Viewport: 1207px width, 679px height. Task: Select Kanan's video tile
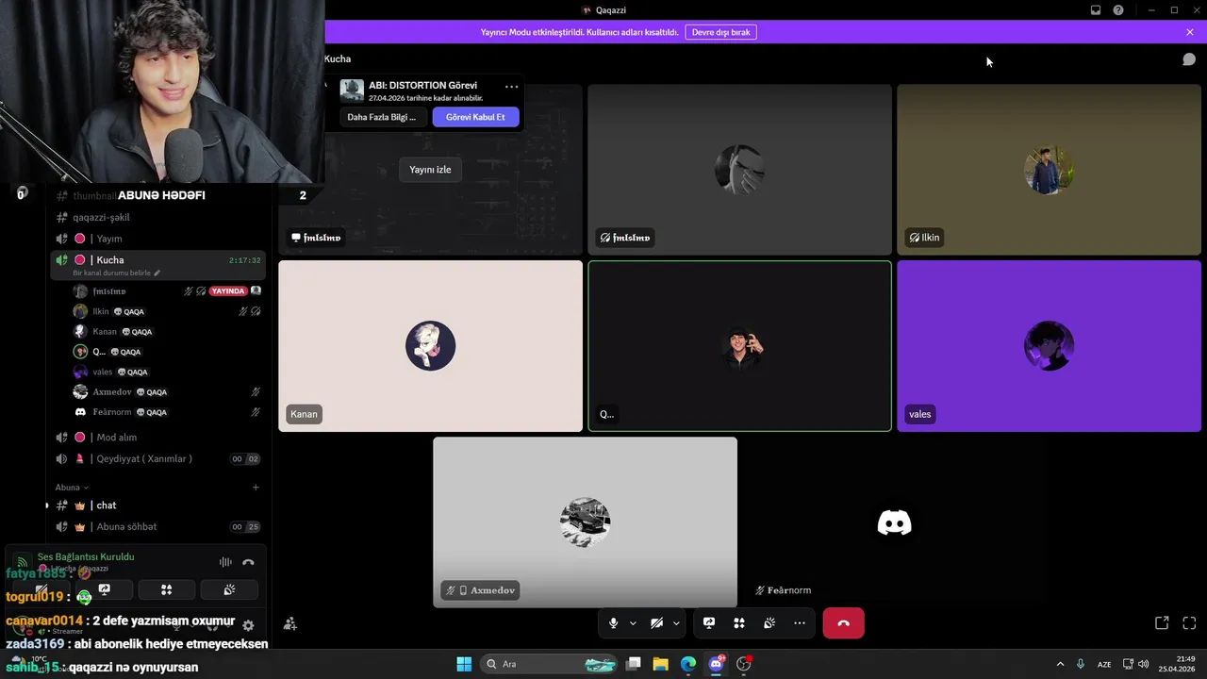click(431, 346)
